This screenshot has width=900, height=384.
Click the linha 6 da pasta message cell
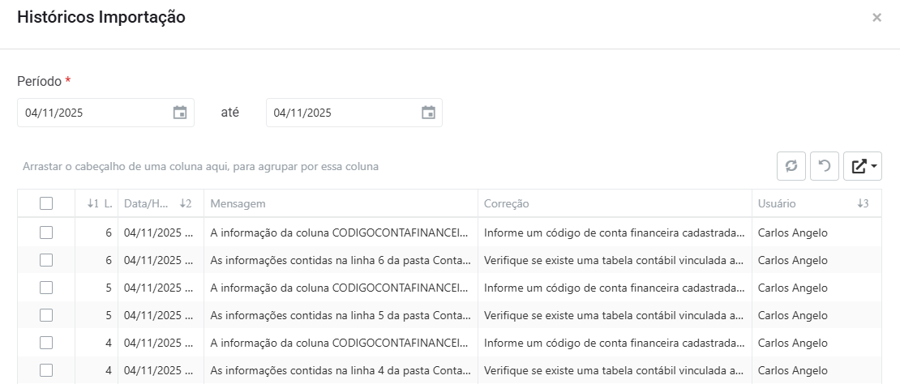340,260
